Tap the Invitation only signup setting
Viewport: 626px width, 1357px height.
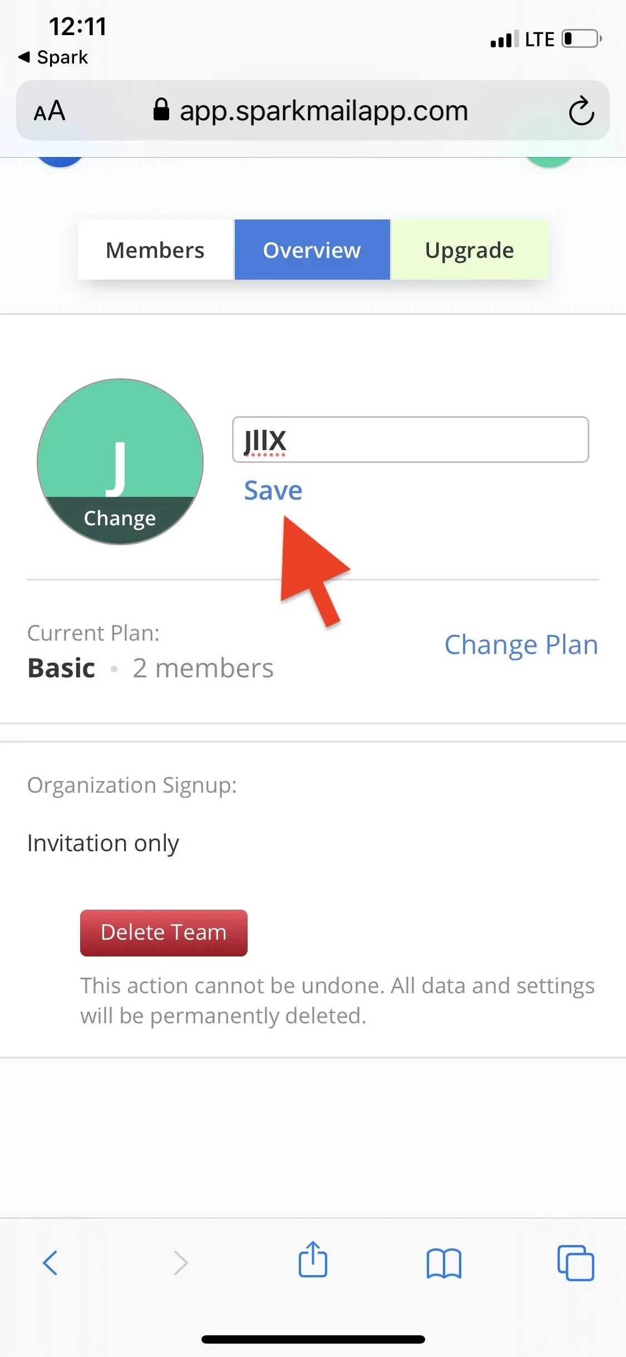tap(103, 843)
